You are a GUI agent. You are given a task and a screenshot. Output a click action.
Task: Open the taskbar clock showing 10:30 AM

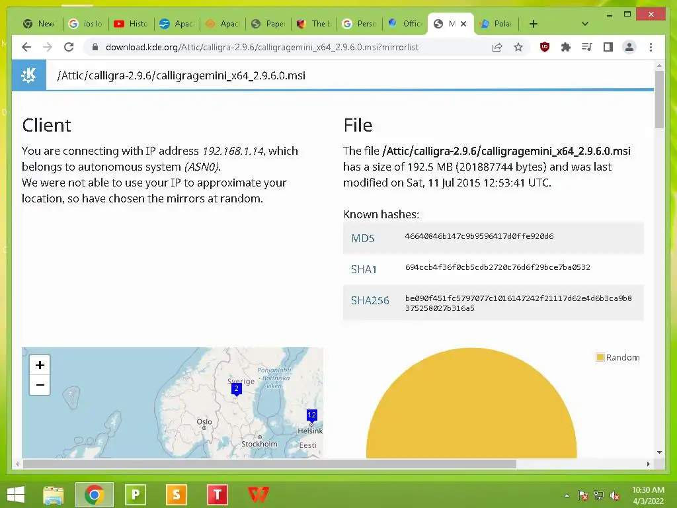[x=648, y=495]
